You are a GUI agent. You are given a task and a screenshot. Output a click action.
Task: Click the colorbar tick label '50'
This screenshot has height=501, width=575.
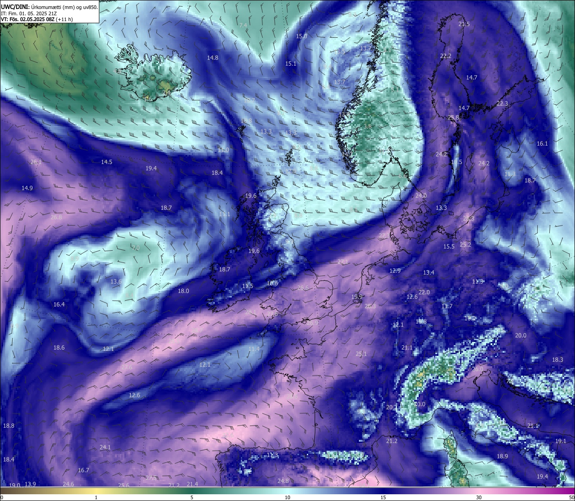click(571, 497)
